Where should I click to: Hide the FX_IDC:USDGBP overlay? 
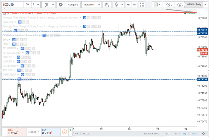27,53
